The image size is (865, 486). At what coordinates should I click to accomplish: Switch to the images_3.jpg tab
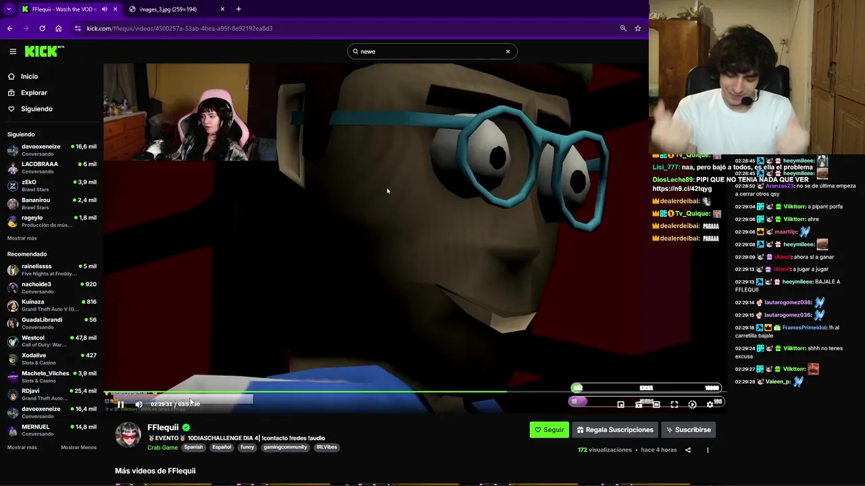(177, 9)
